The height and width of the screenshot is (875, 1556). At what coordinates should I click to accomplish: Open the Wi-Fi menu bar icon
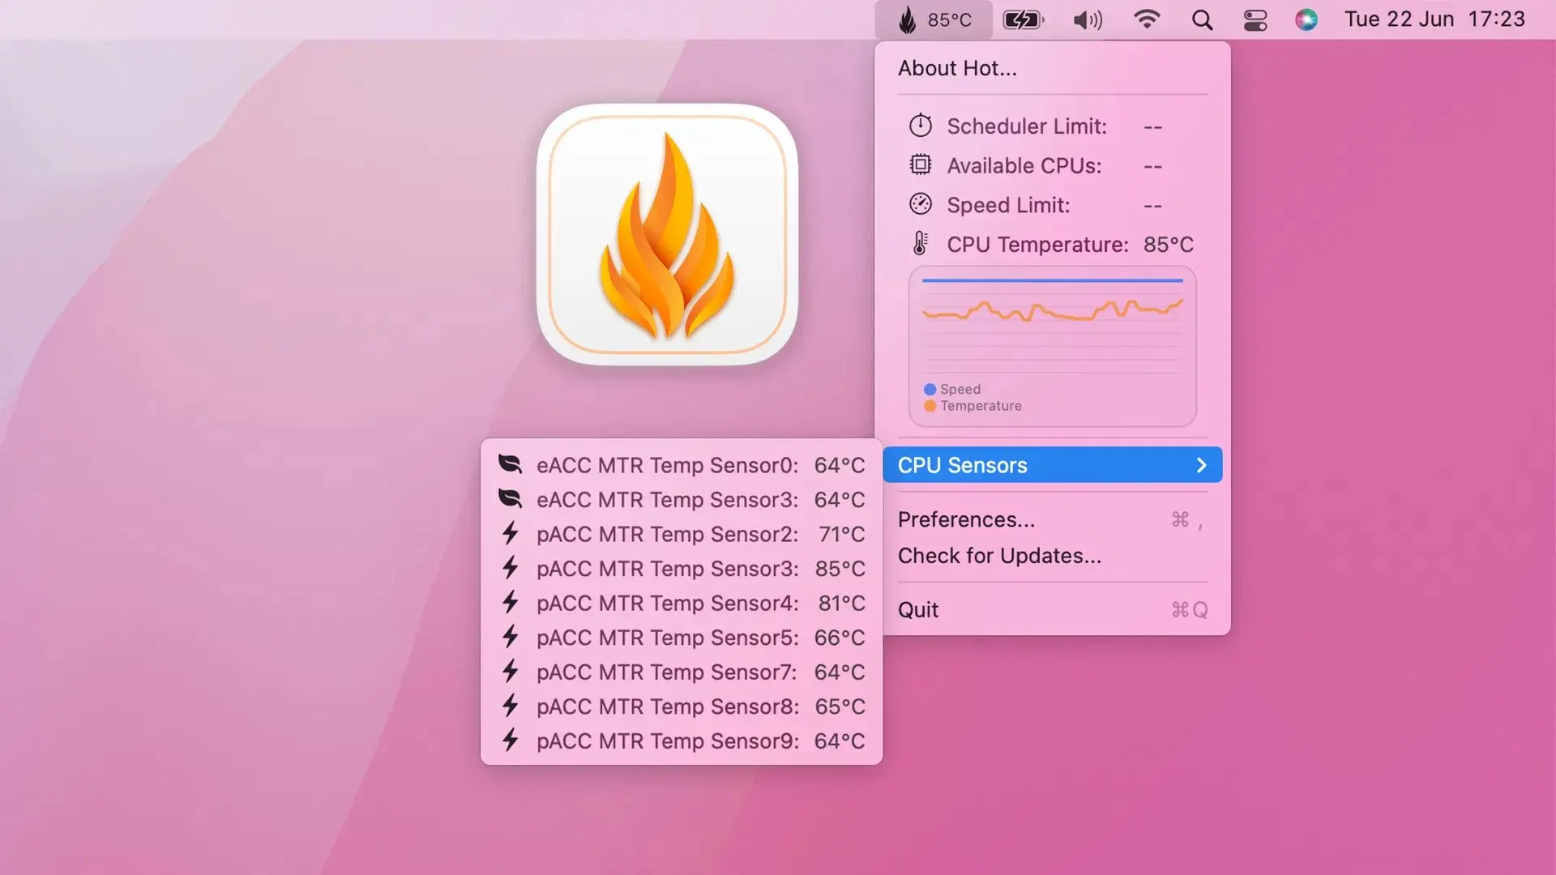(1146, 19)
